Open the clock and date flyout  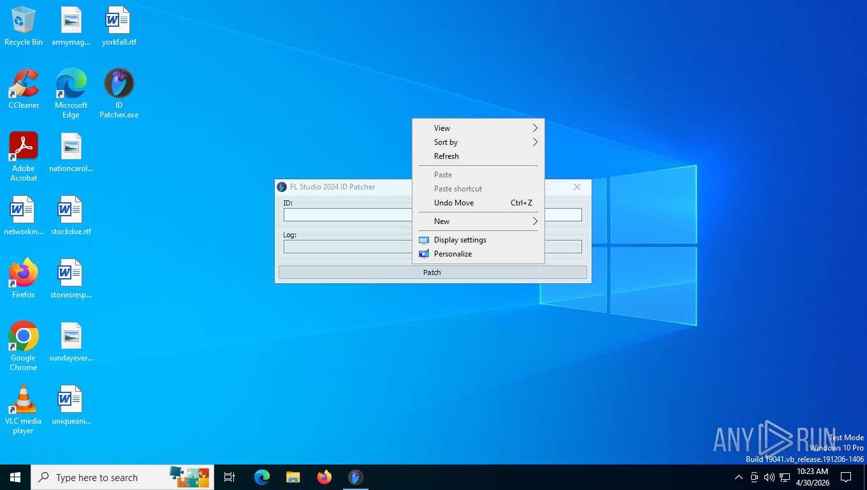pyautogui.click(x=812, y=477)
